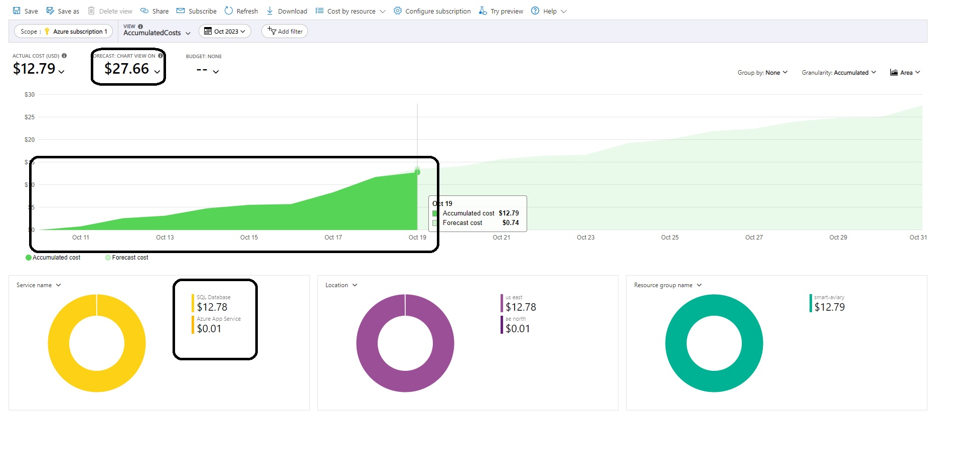The image size is (958, 449).
Task: Click the Oct 19 data point marker
Action: (417, 172)
